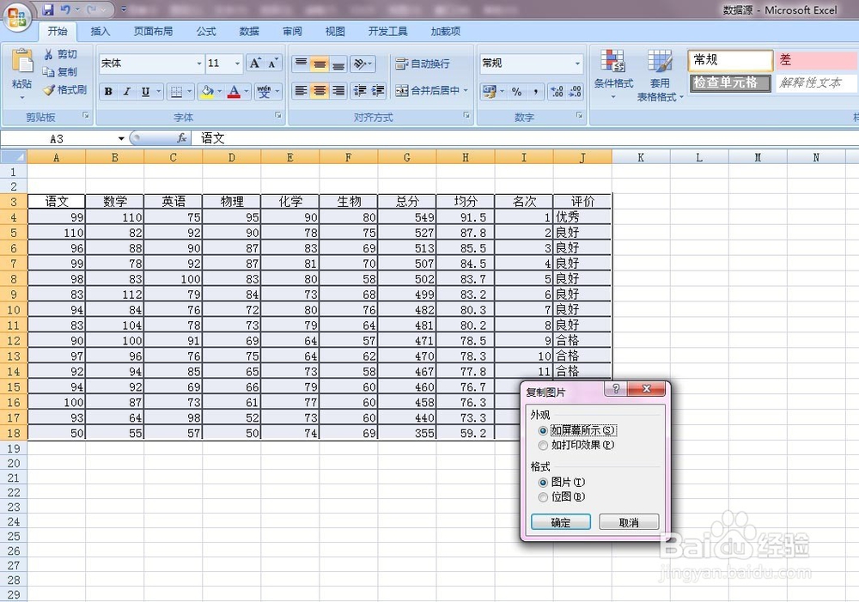
Task: Click the Name Box showing A3
Action: point(56,137)
